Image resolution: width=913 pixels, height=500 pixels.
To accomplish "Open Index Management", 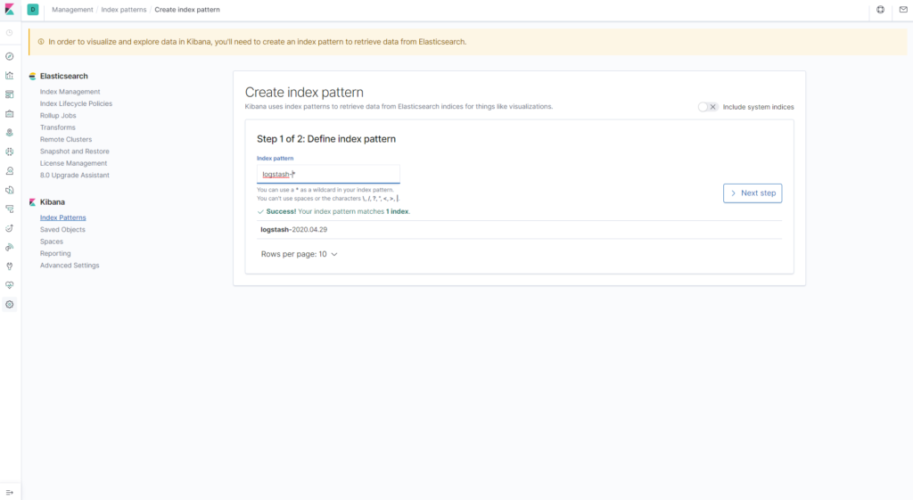I will tap(70, 92).
